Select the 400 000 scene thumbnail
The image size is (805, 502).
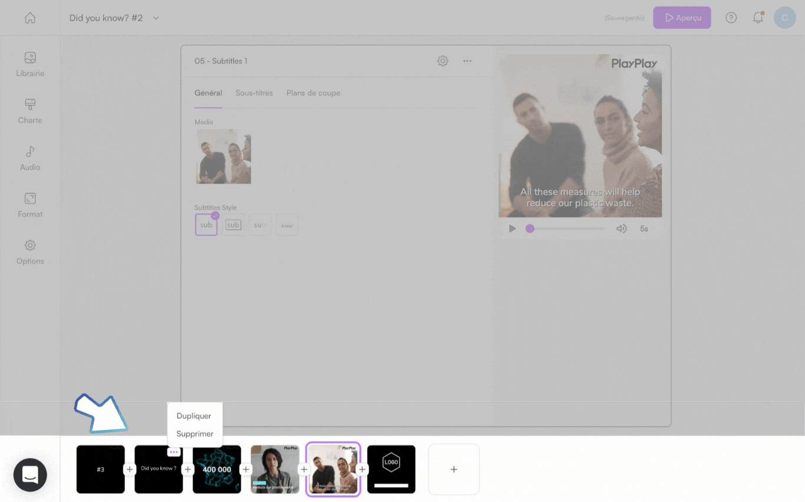pos(217,470)
